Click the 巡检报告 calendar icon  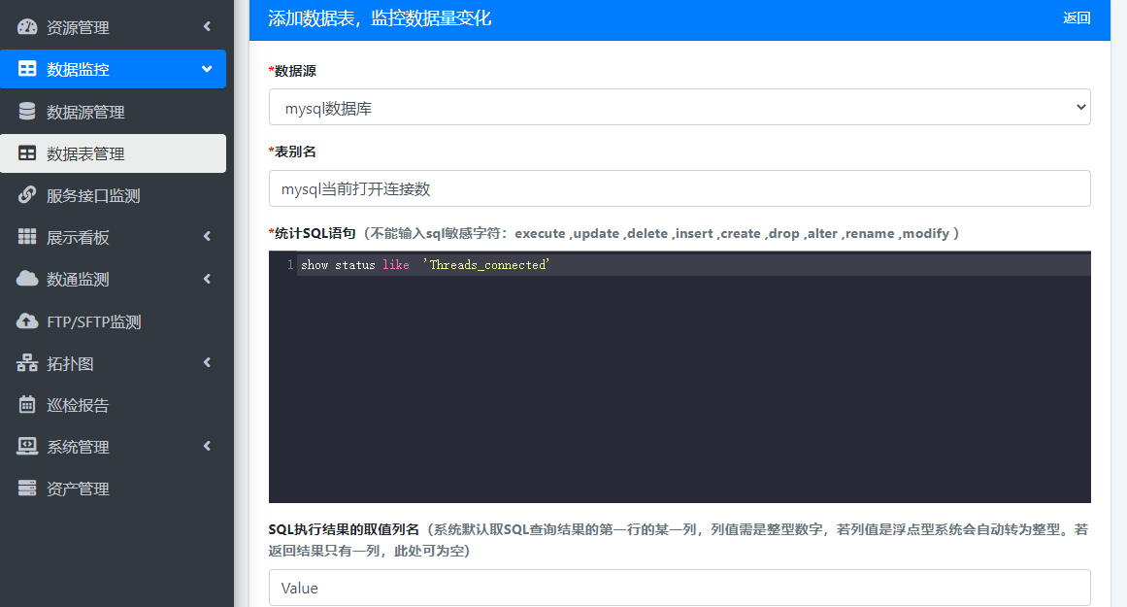click(x=27, y=404)
